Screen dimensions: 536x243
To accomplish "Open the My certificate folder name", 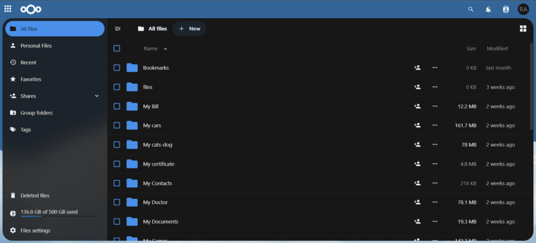I will point(159,164).
